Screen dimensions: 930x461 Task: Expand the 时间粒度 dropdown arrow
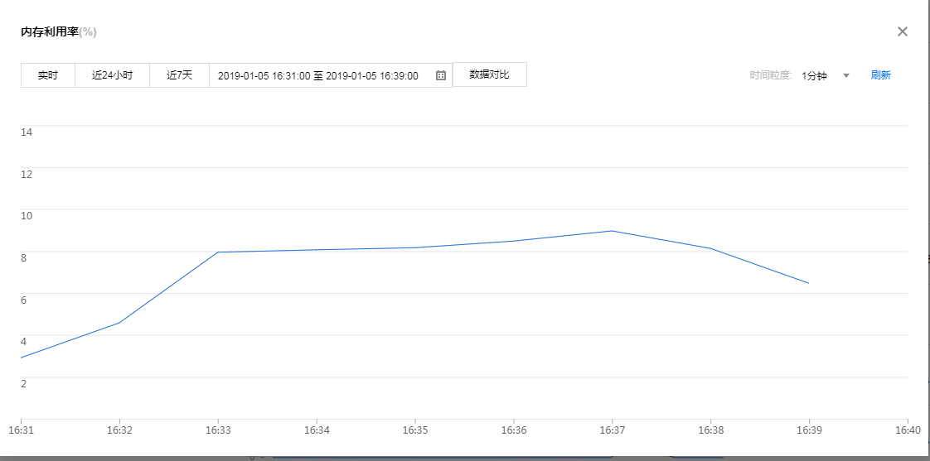(x=846, y=75)
